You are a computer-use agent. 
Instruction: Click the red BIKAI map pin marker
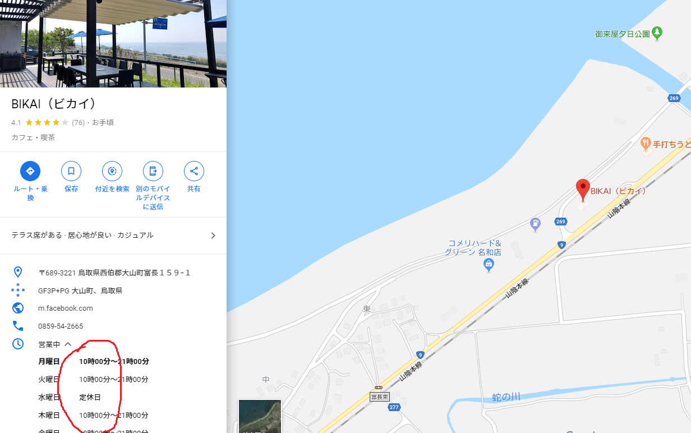[x=583, y=190]
